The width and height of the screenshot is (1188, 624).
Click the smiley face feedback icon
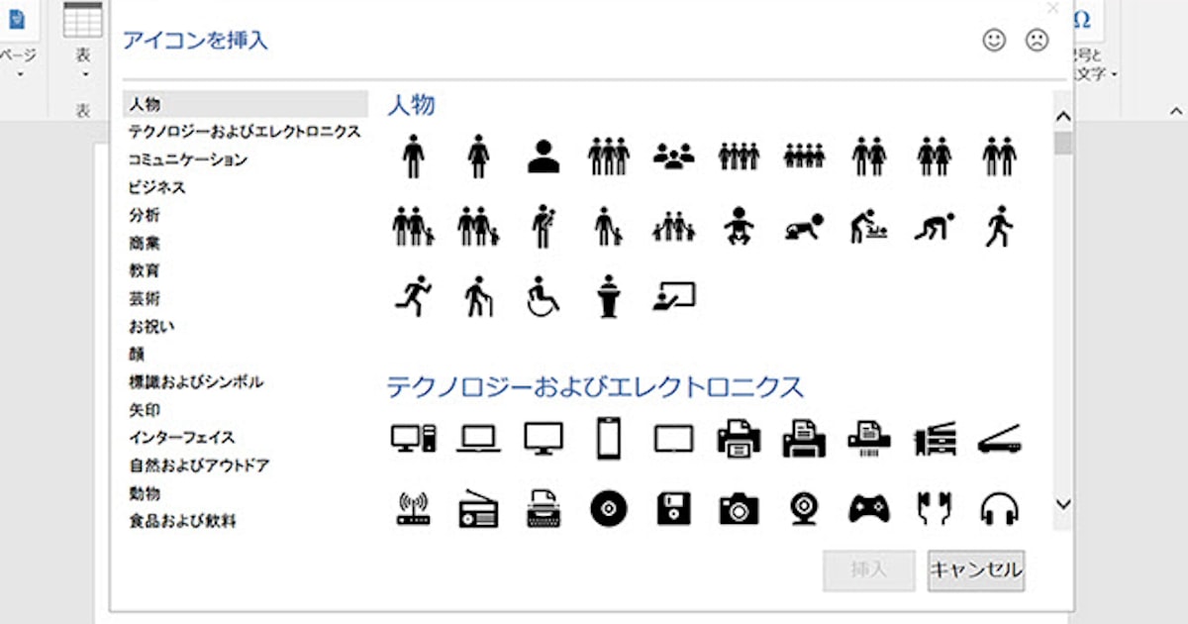tap(993, 41)
